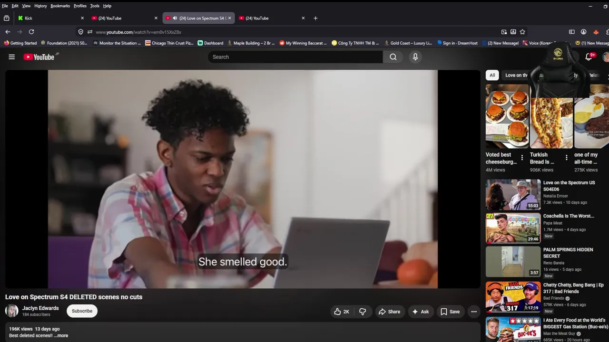Image resolution: width=609 pixels, height=342 pixels.
Task: Open the Bookmarks menu
Action: tap(60, 6)
